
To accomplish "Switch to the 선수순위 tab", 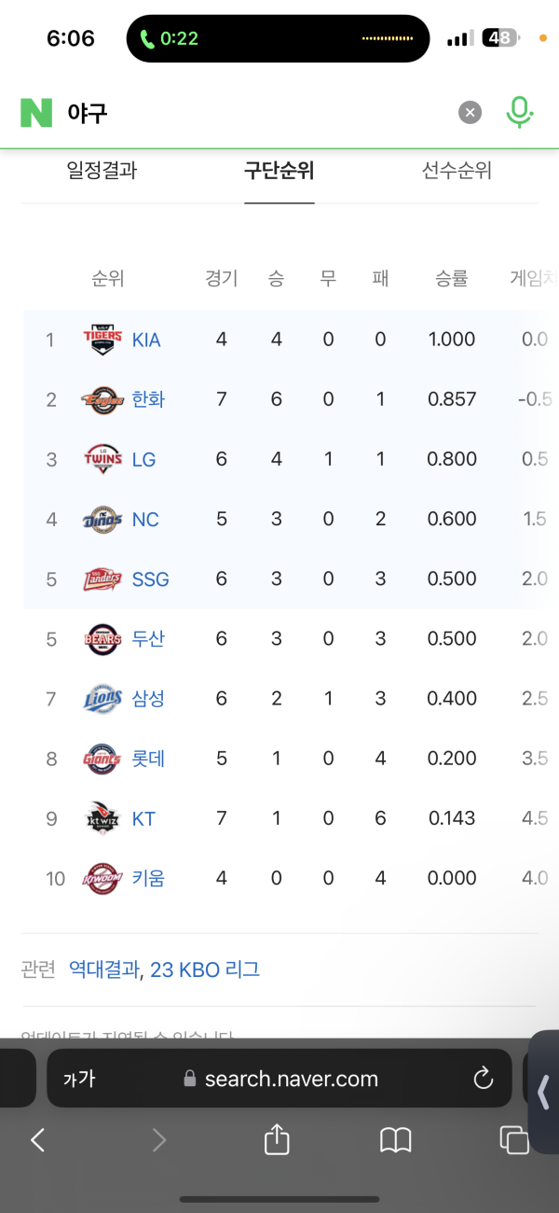I will tap(457, 171).
